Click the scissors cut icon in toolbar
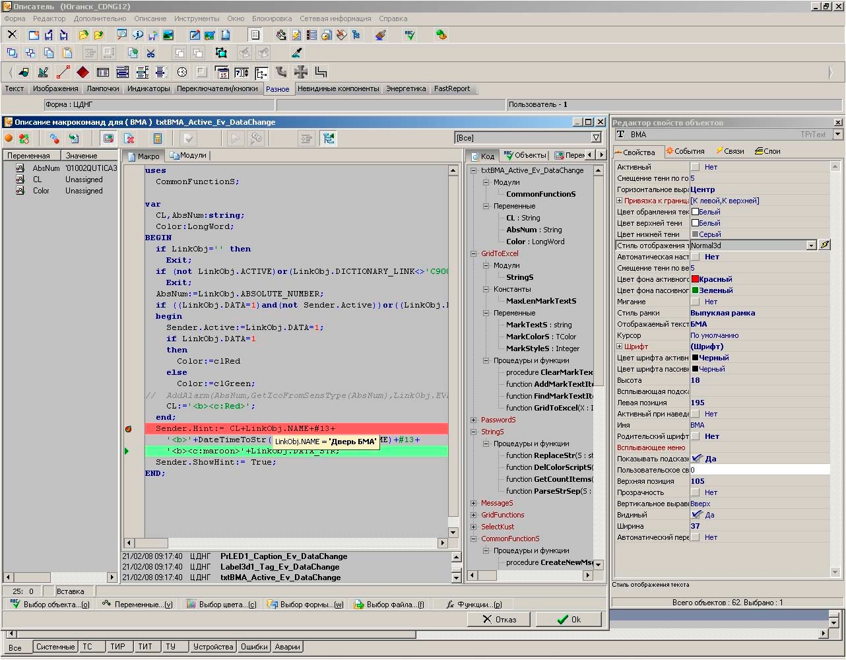Screen dimensions: 846x660 151,53
